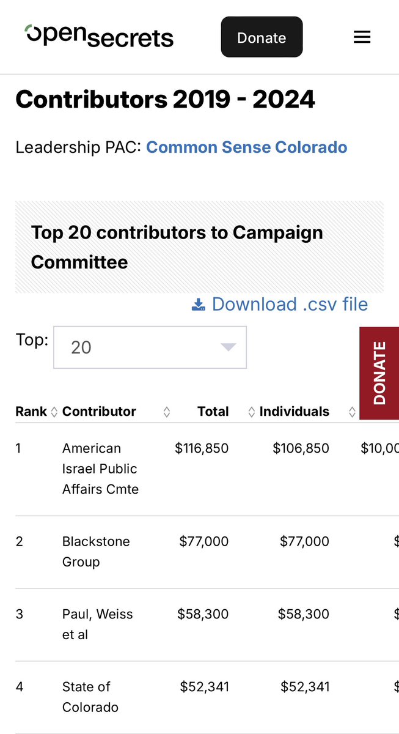Click the download icon beside .csv link
Image resolution: width=399 pixels, height=734 pixels.
pyautogui.click(x=198, y=305)
